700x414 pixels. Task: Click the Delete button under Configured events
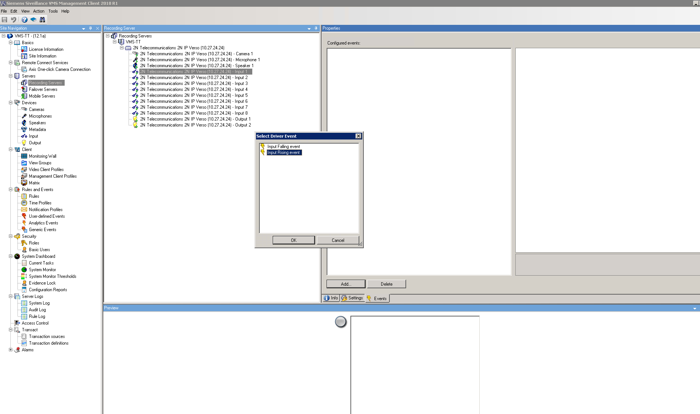[386, 284]
